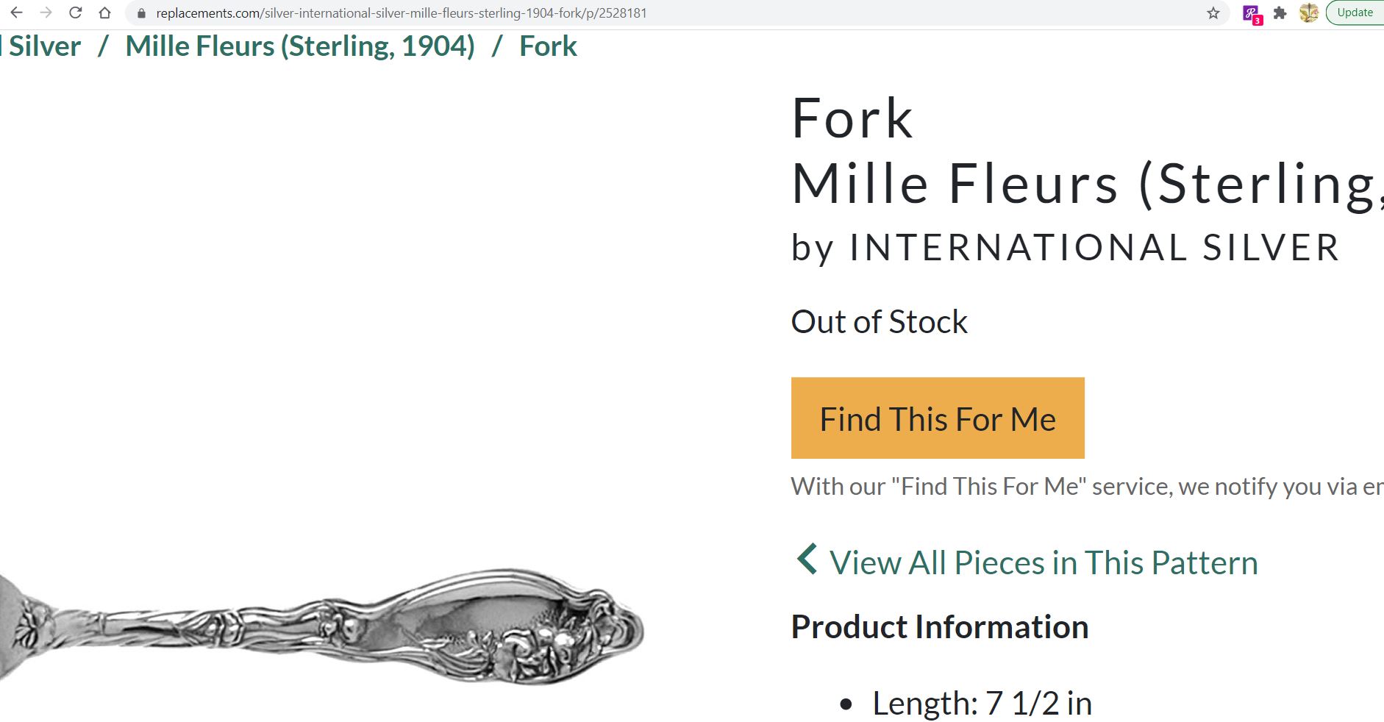The height and width of the screenshot is (722, 1384).
Task: Open the Silver breadcrumb link
Action: pyautogui.click(x=44, y=46)
